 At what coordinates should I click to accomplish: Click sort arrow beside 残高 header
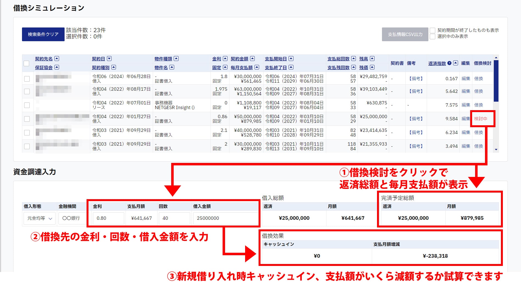(x=372, y=59)
